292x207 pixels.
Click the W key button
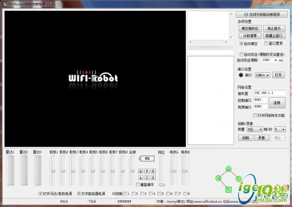click(x=147, y=171)
